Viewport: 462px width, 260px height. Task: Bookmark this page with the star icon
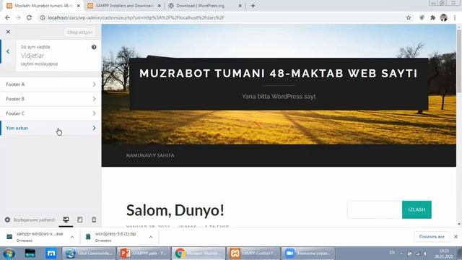[x=409, y=17]
